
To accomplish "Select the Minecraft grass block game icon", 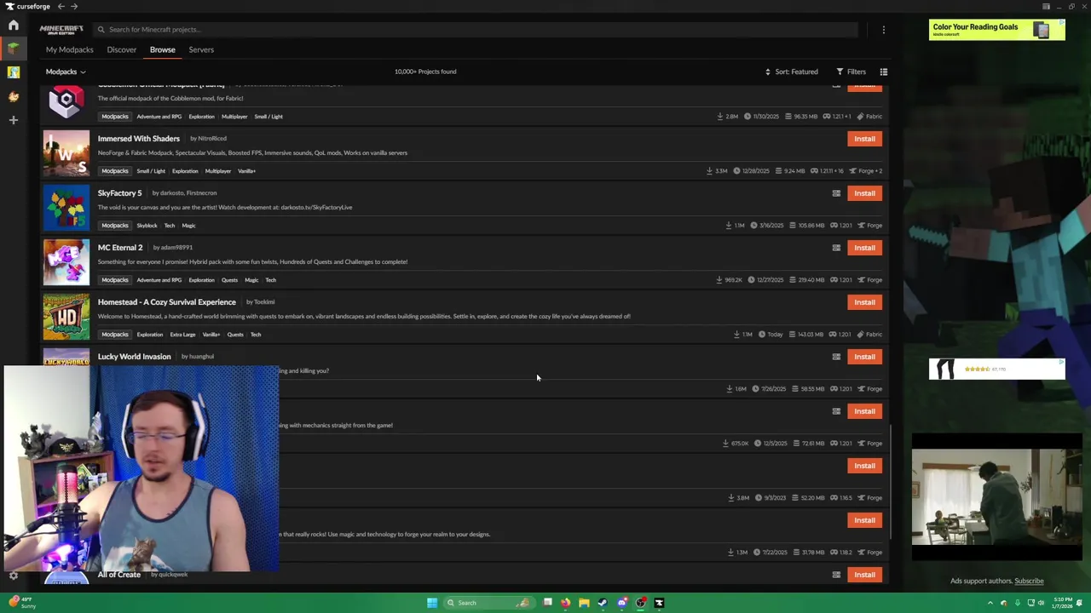I will click(14, 49).
